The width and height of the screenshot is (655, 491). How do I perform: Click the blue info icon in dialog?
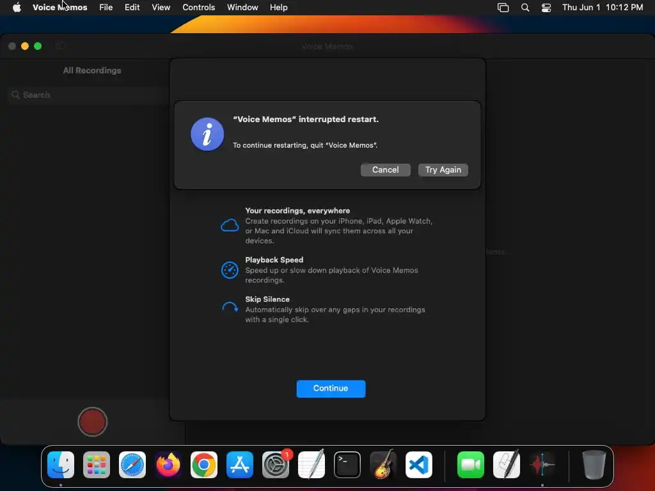207,134
